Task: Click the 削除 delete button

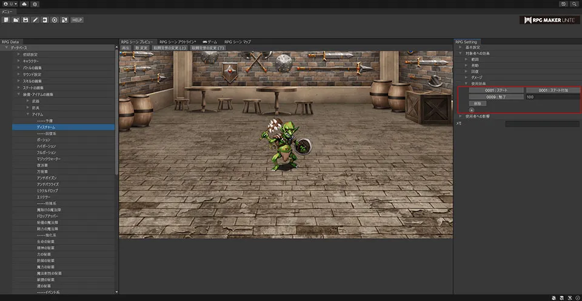Action: point(477,103)
